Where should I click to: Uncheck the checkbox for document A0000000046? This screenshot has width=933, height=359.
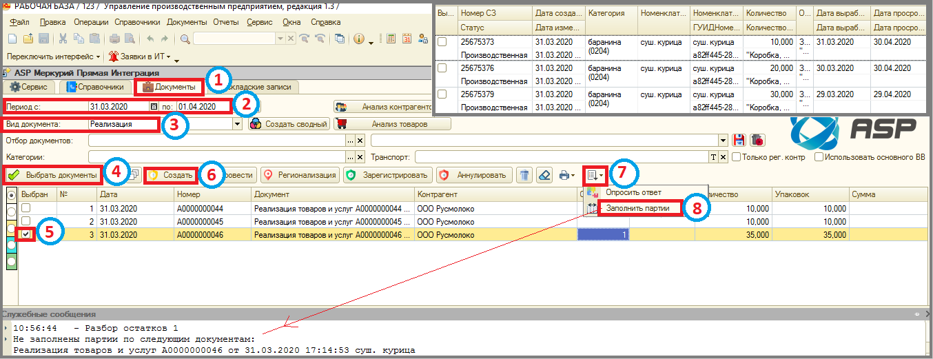tap(26, 234)
